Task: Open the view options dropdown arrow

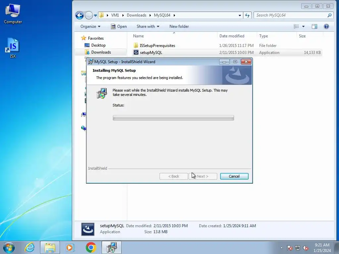Action: (303, 26)
